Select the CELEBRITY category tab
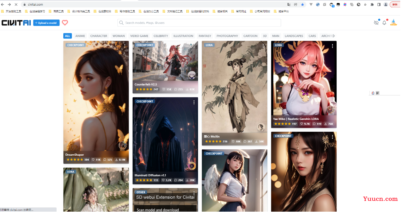Screen dimensions: 402x218 click(x=161, y=36)
